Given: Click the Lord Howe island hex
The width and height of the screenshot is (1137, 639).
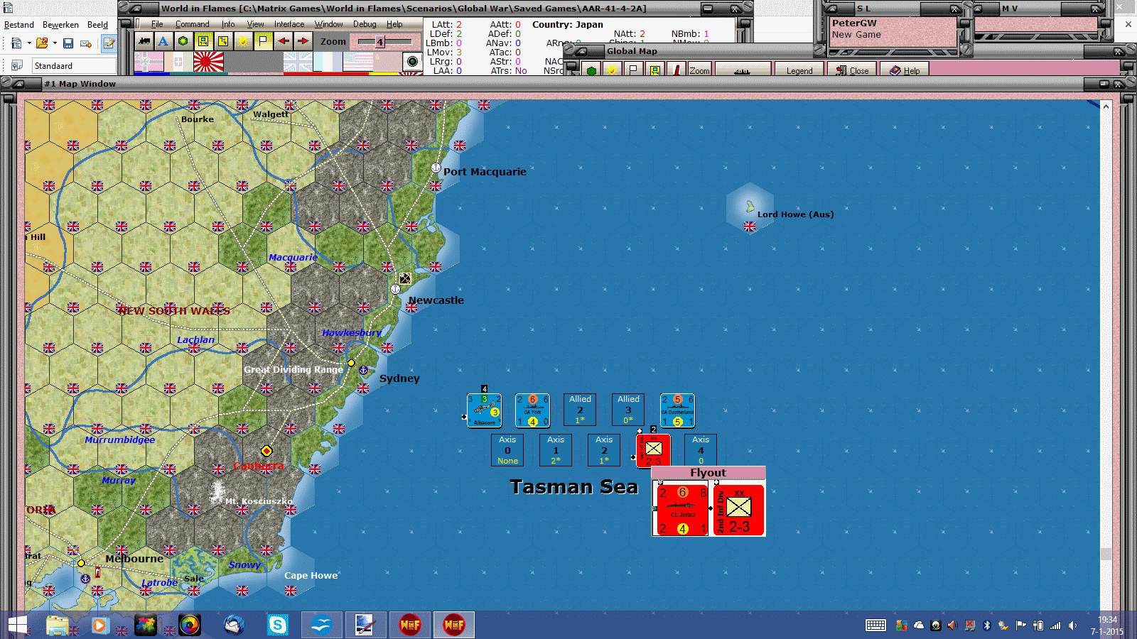Looking at the screenshot, I should click(x=750, y=207).
